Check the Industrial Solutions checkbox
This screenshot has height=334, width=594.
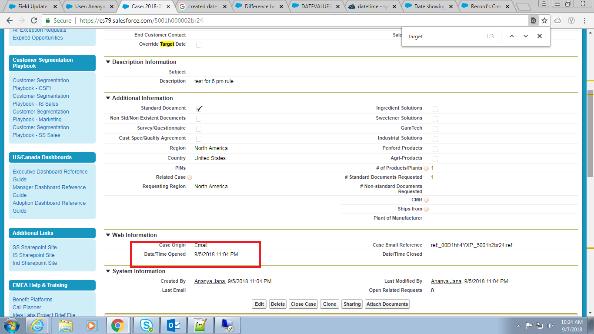click(x=435, y=139)
